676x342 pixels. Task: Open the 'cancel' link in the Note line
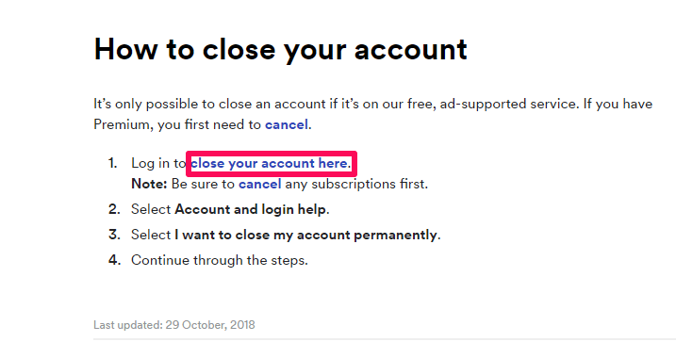pyautogui.click(x=259, y=185)
